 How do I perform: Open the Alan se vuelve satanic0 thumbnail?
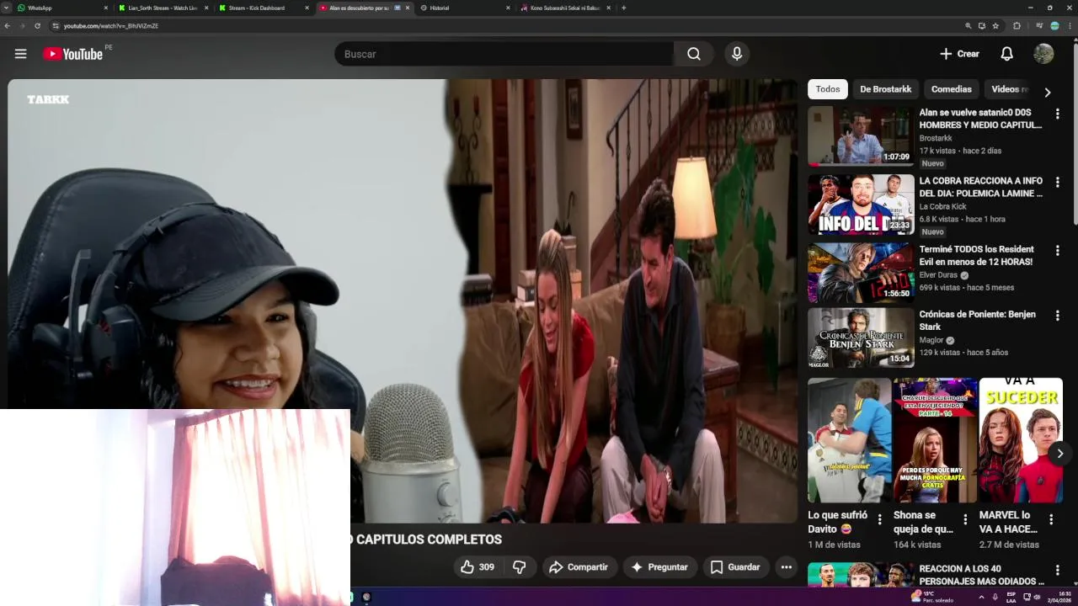click(x=861, y=136)
